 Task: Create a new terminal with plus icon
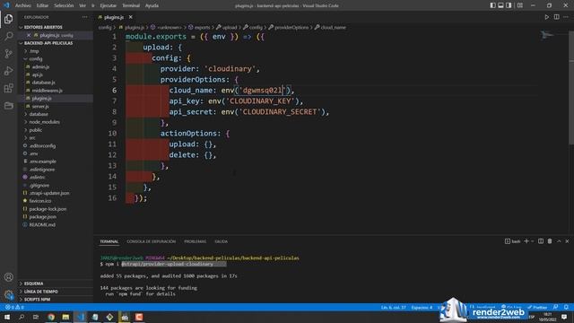(526, 241)
